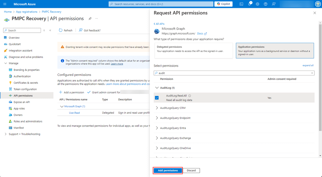Click the permissions panel vertical scrollbar
This screenshot has height=177, width=322.
[320, 82]
